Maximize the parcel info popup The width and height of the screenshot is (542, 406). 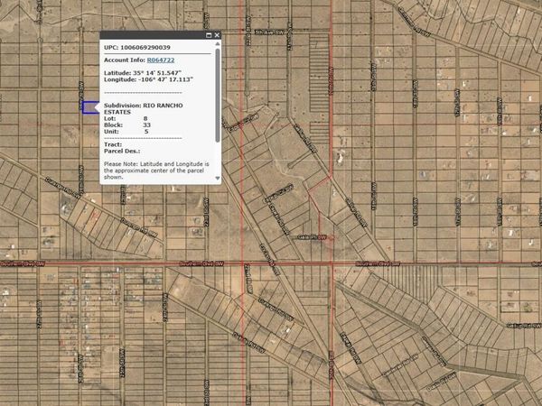[x=209, y=35]
